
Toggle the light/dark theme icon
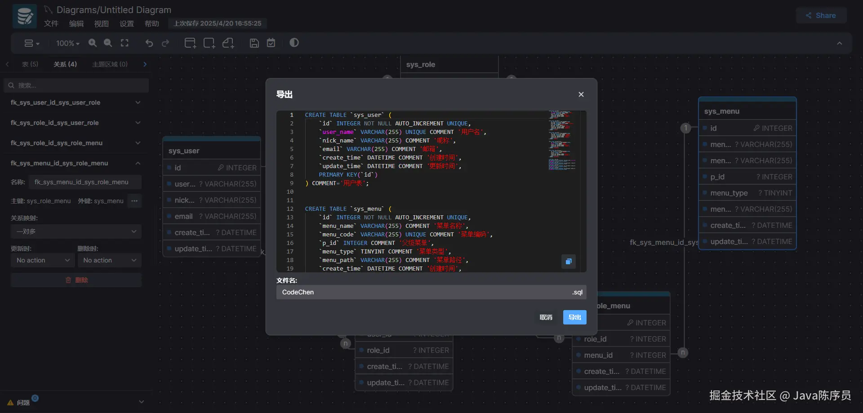pos(294,43)
